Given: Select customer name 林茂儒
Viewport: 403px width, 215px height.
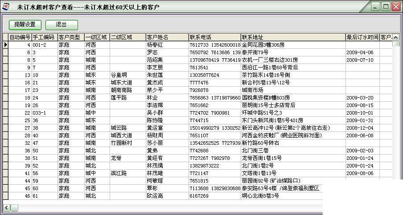Looking at the screenshot, I should click(x=155, y=166).
